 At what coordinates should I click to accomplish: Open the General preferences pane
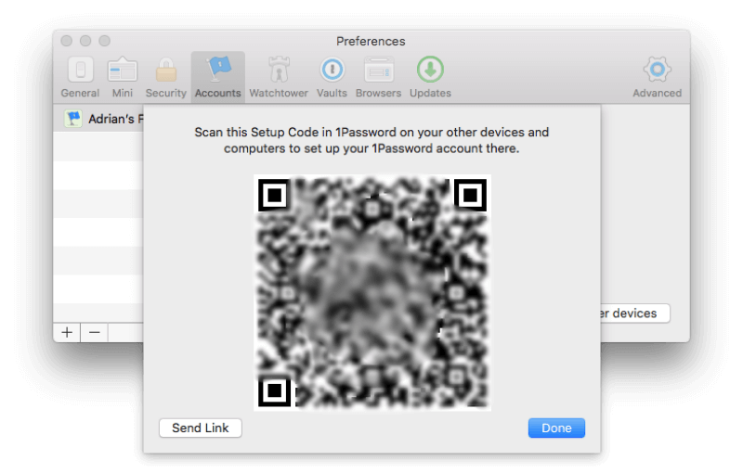[80, 77]
